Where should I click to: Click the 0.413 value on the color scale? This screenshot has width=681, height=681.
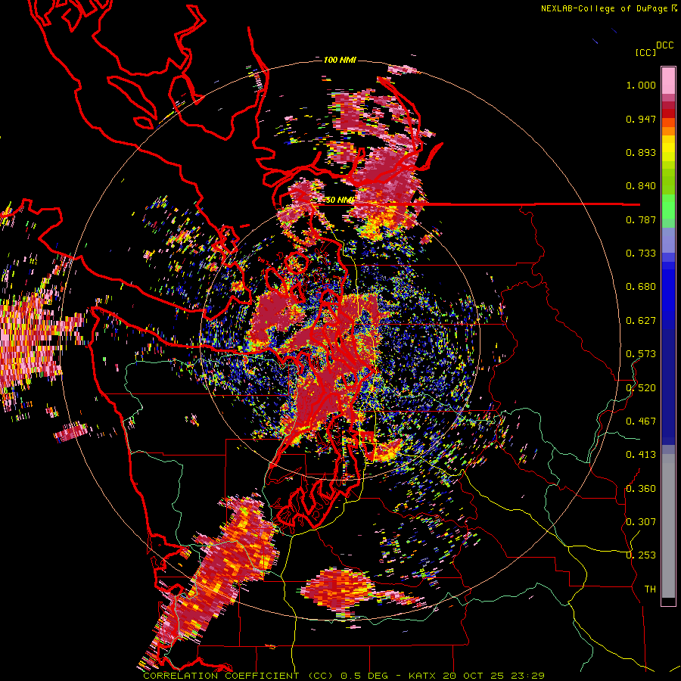tap(641, 455)
